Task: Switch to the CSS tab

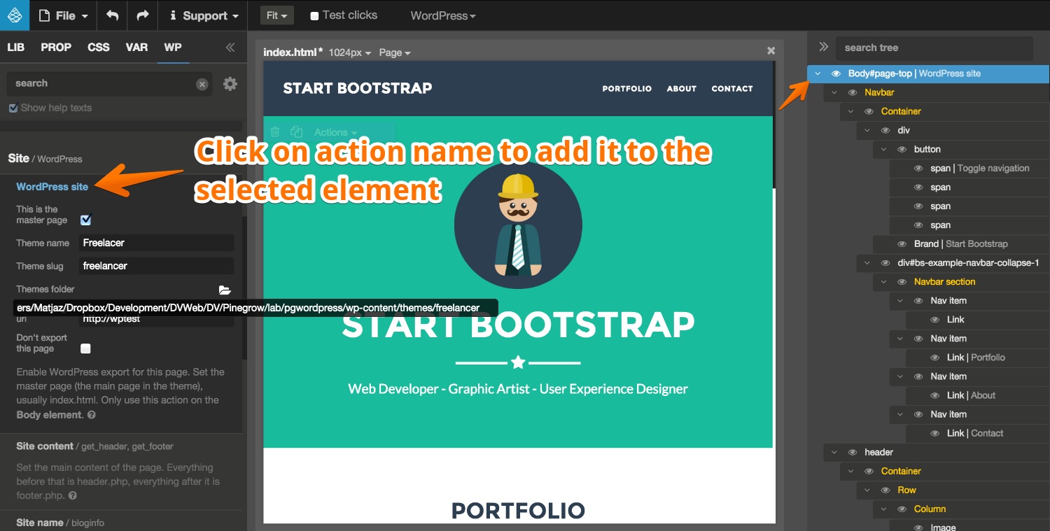Action: (x=99, y=47)
